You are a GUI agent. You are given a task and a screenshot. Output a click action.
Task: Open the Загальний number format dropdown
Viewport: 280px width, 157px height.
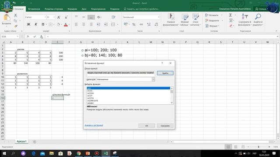pos(159,17)
